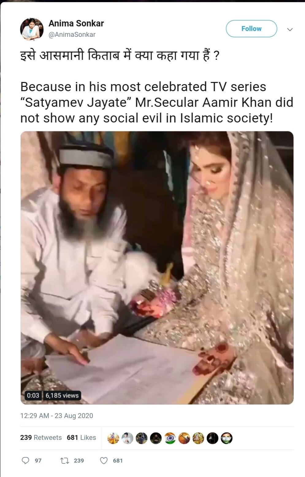
Task: Open the Indian flag liker avatar
Action: [170, 438]
